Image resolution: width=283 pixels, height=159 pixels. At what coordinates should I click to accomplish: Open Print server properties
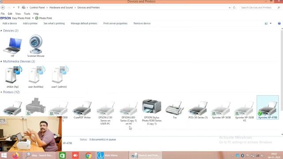point(115,23)
